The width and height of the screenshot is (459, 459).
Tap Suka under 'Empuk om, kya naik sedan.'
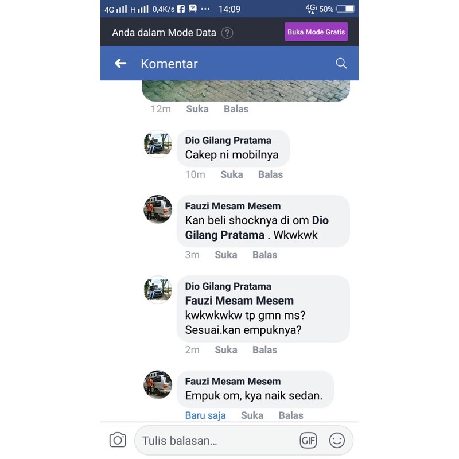tap(252, 415)
